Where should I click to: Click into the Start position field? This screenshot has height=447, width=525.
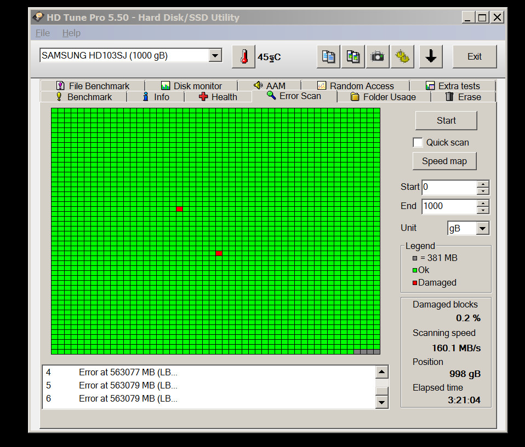point(449,187)
